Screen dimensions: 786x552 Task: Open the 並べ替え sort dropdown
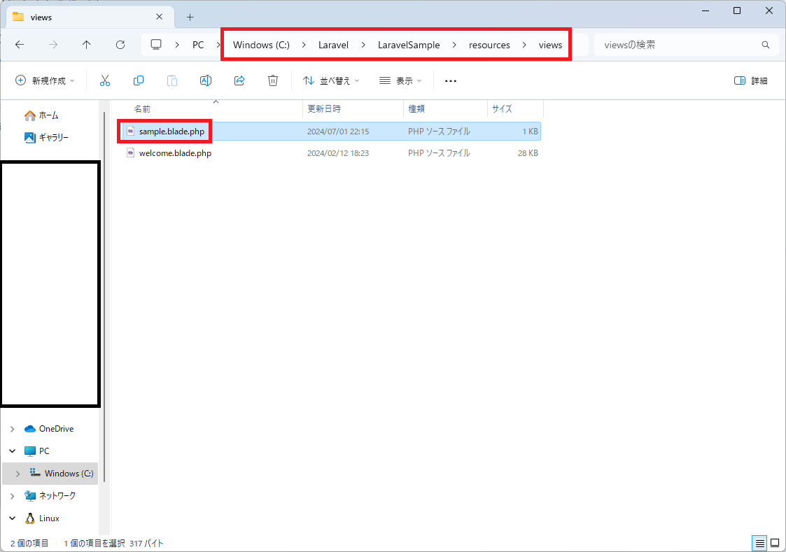point(331,80)
